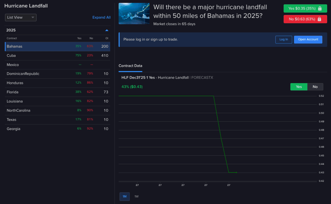Click the hurricane market thumbnail image
The image size is (331, 204).
point(134,14)
